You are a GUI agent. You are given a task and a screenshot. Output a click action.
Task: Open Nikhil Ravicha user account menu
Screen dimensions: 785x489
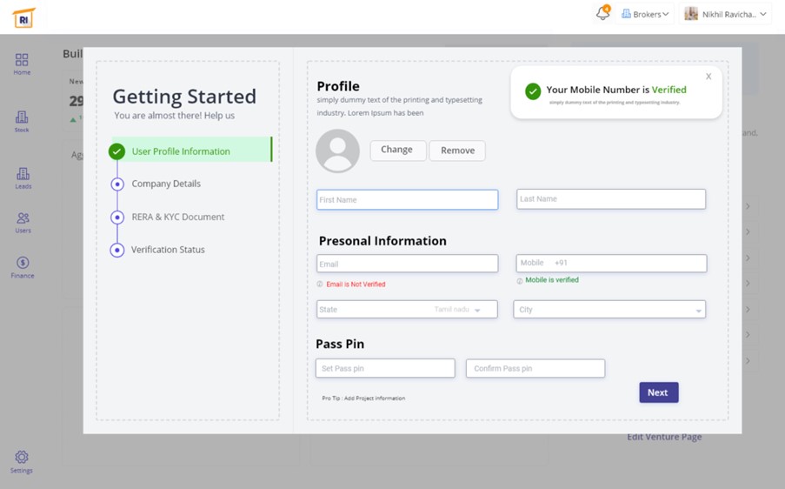pyautogui.click(x=725, y=14)
